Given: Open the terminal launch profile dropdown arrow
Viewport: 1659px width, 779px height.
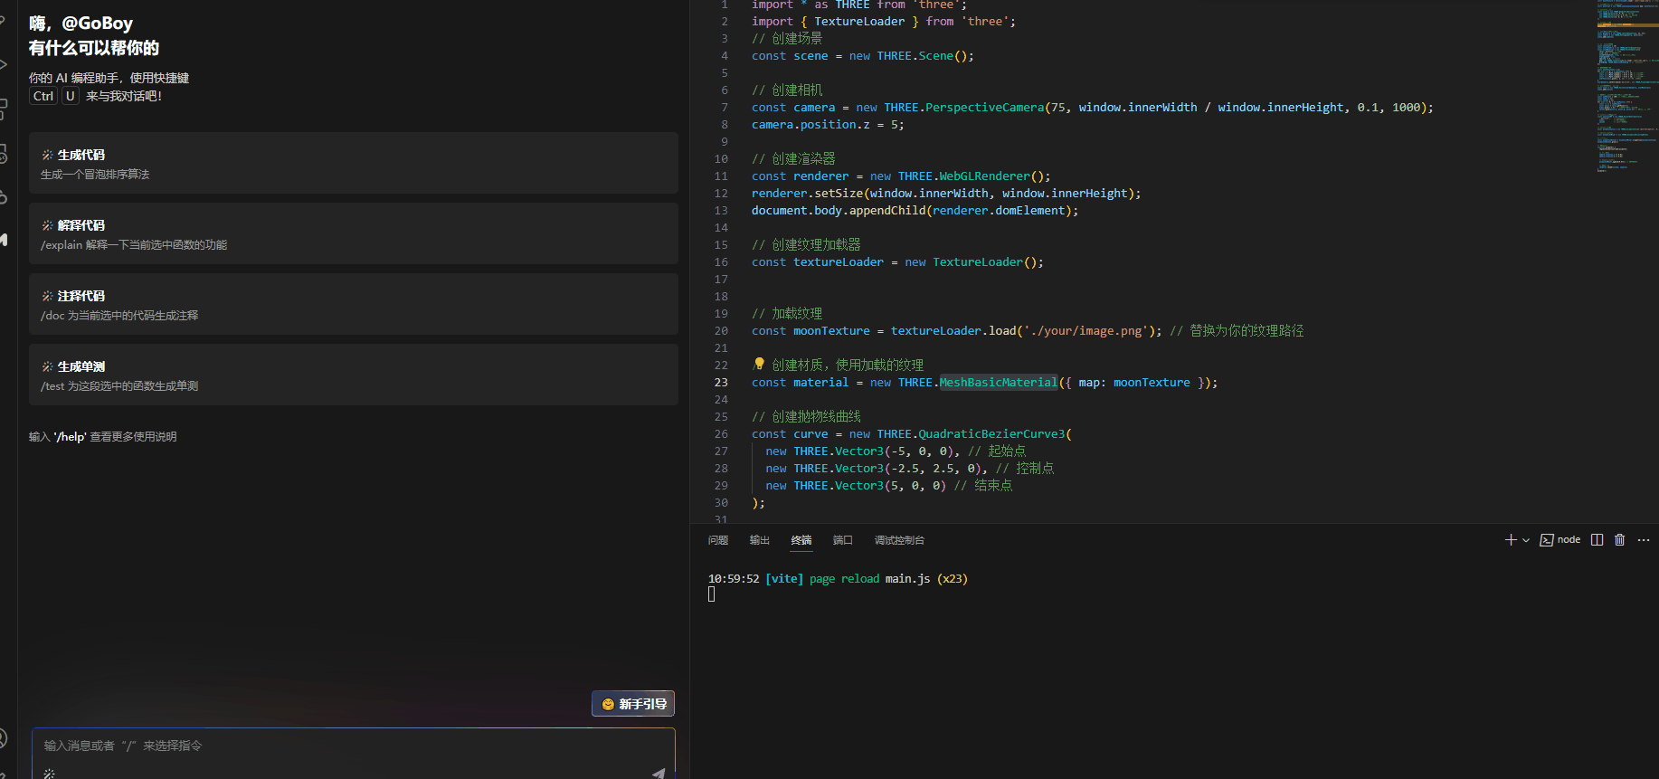Looking at the screenshot, I should pyautogui.click(x=1526, y=540).
